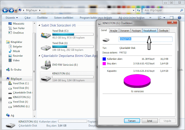This screenshot has width=185, height=130.
Task: Open Müzik library
Action: tap(14, 51)
